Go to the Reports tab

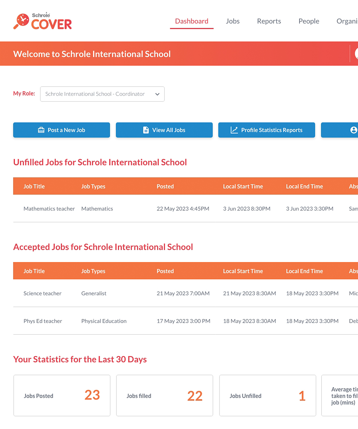point(269,21)
